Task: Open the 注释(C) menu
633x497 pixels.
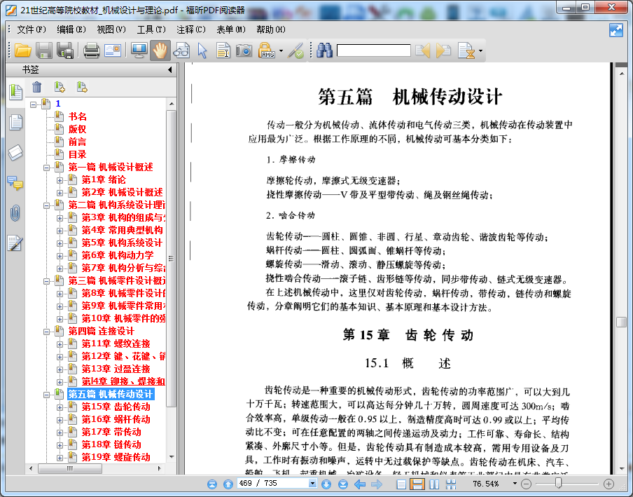Action: point(191,29)
